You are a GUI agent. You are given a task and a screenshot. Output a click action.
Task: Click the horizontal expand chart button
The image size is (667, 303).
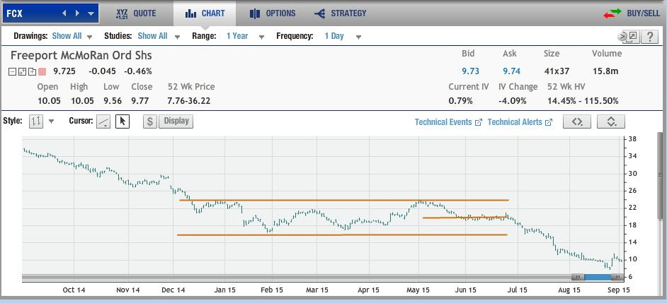point(577,121)
